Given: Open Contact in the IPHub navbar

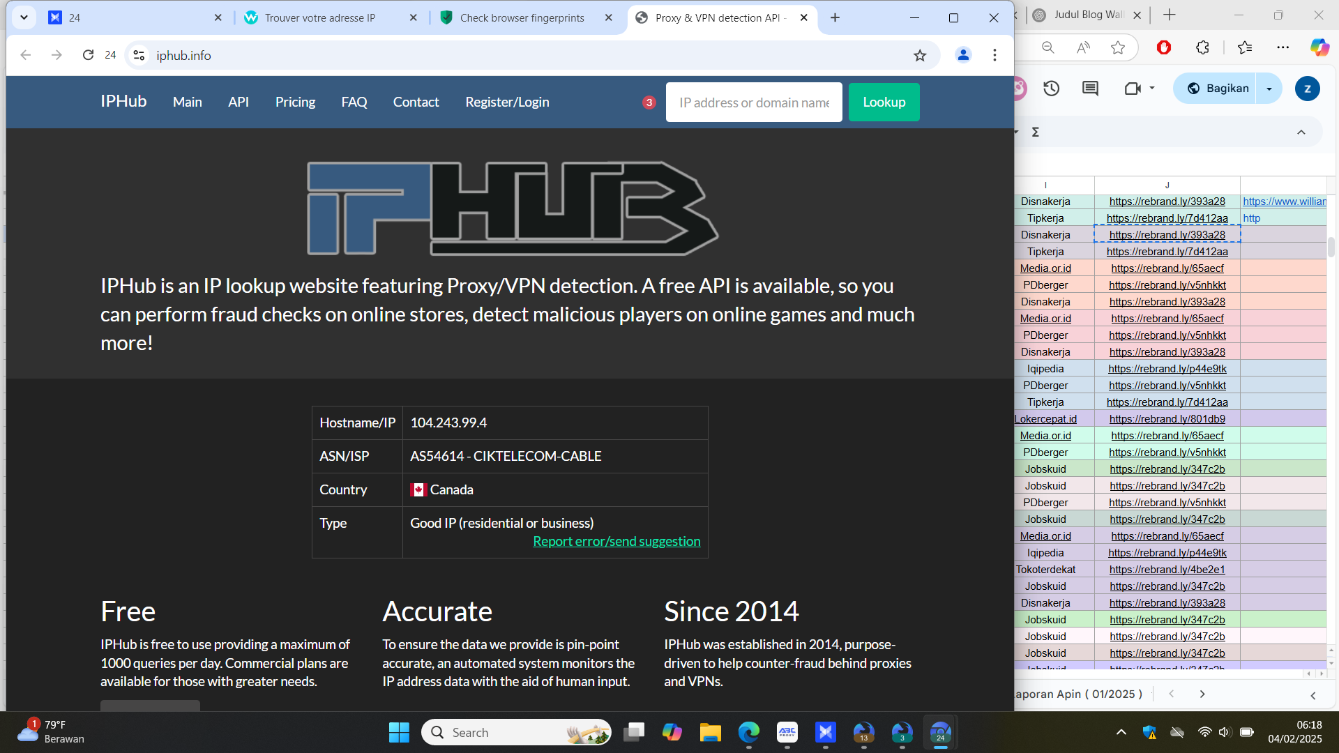Looking at the screenshot, I should (x=416, y=102).
